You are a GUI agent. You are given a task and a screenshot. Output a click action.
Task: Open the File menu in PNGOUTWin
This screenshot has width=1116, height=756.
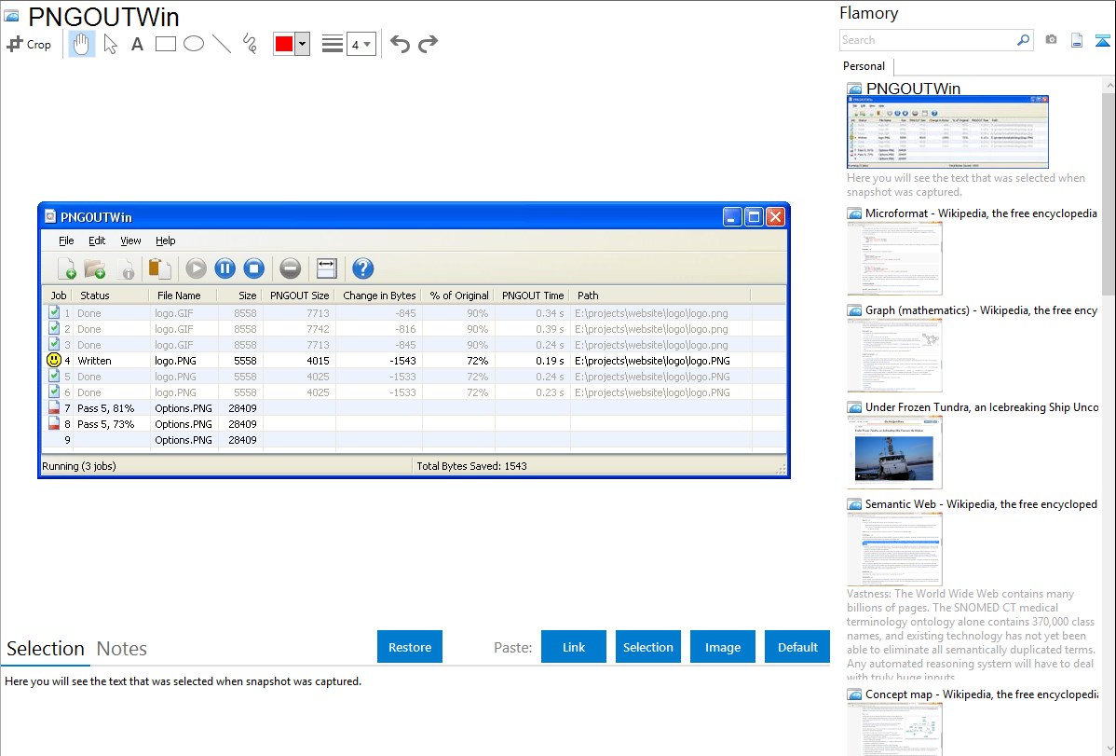coord(66,241)
